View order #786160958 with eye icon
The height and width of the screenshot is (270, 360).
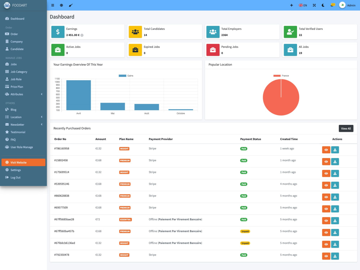326,150
